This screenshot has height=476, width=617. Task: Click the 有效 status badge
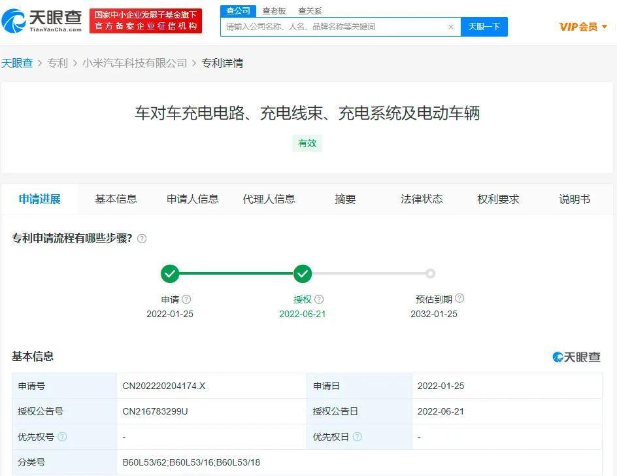[307, 143]
